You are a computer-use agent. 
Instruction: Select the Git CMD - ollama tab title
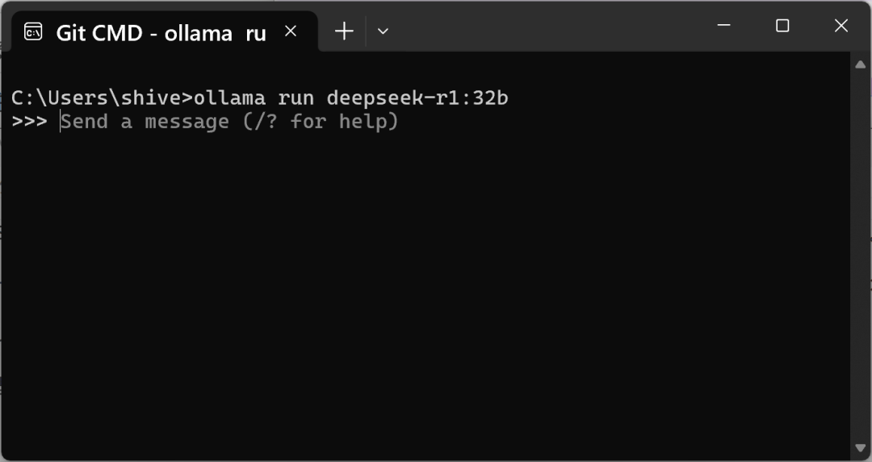[x=161, y=33]
